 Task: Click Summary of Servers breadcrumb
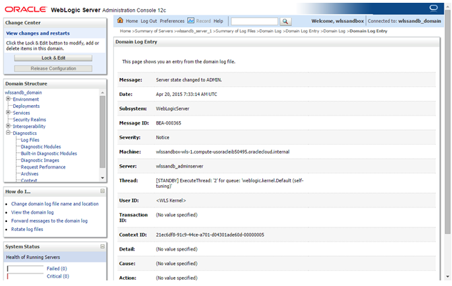tap(154, 31)
